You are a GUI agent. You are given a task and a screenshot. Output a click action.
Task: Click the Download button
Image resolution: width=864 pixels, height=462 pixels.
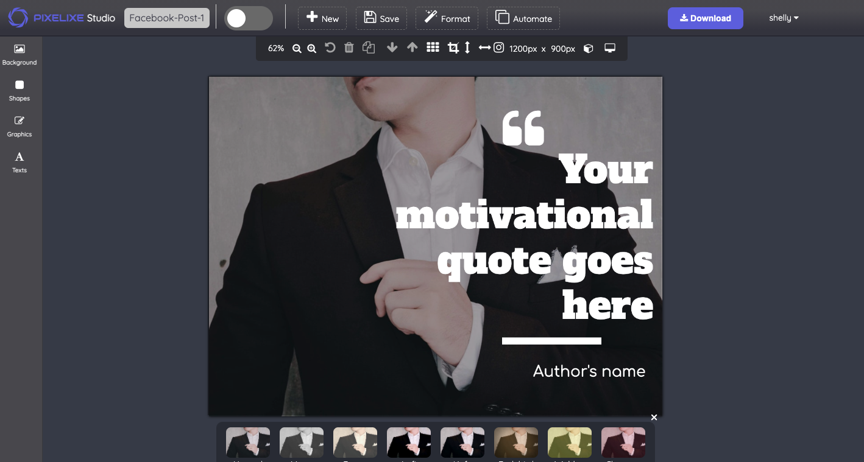click(x=706, y=18)
